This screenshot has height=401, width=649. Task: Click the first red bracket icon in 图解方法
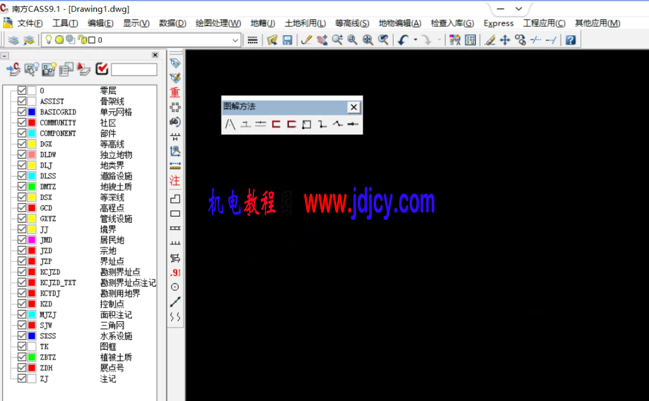[276, 124]
